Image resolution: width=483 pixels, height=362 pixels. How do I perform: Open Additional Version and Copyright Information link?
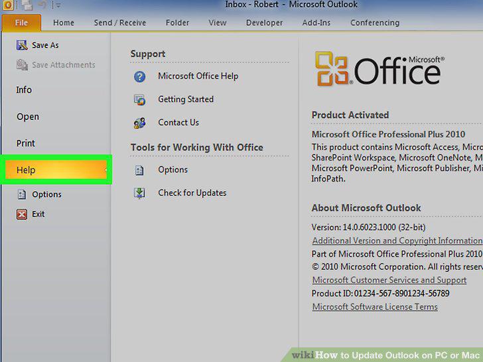pos(397,241)
